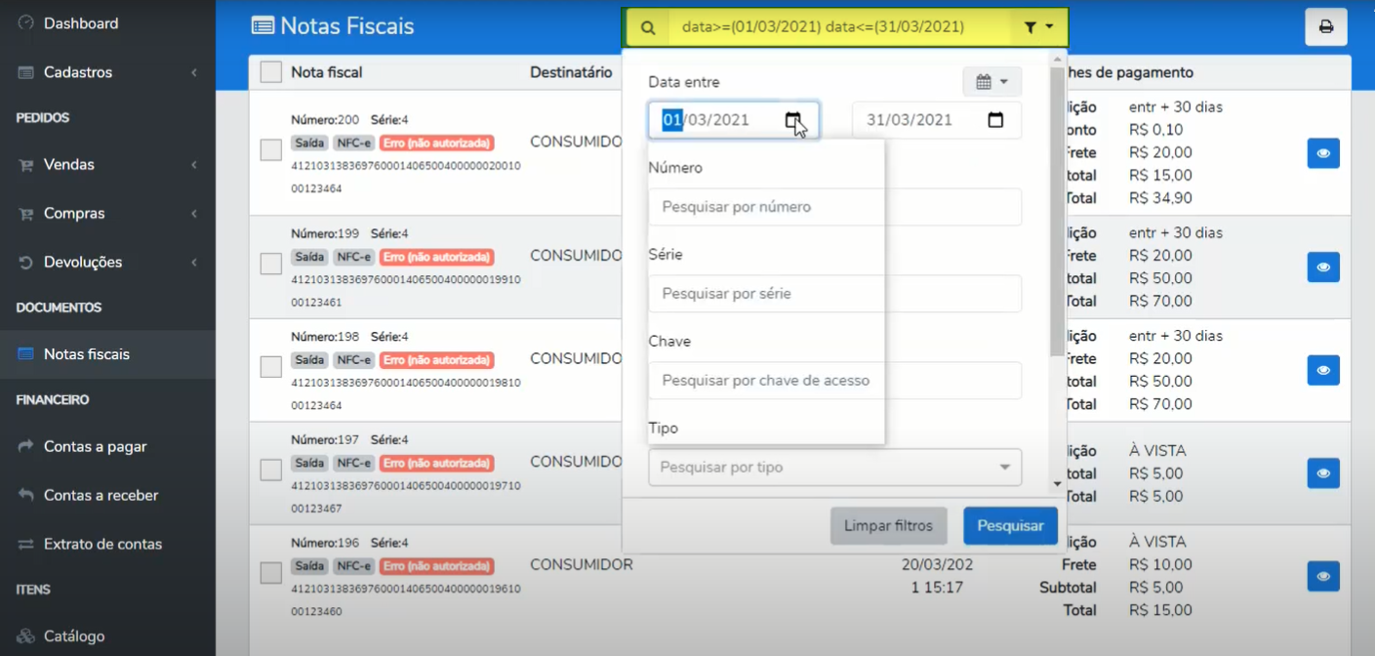Expand the Devoluções sidebar menu

[x=107, y=263]
